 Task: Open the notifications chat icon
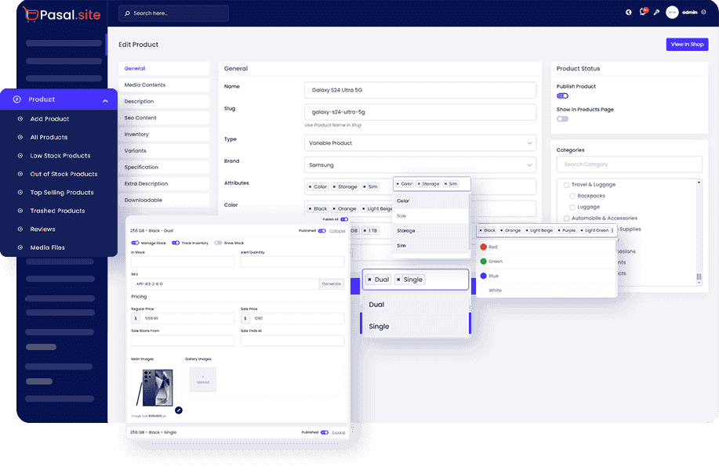643,12
